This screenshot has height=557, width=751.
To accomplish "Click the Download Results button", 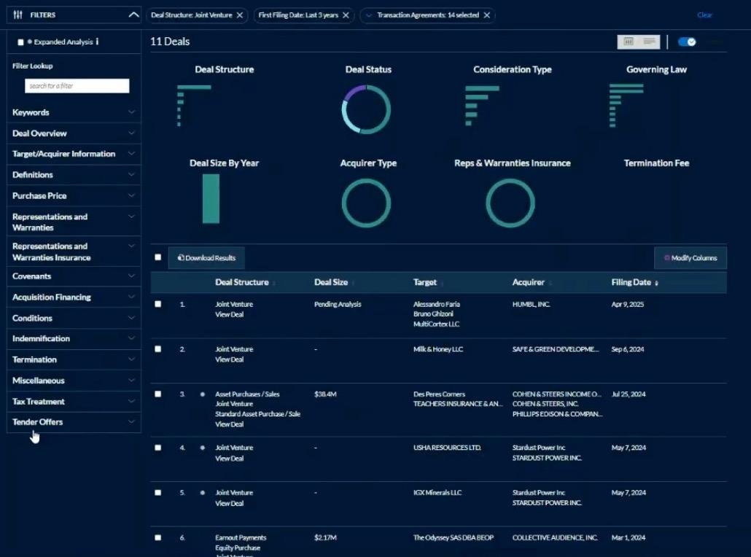I will (x=206, y=258).
